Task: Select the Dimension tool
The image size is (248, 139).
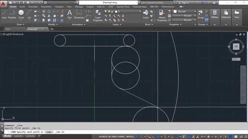Action: click(x=79, y=14)
